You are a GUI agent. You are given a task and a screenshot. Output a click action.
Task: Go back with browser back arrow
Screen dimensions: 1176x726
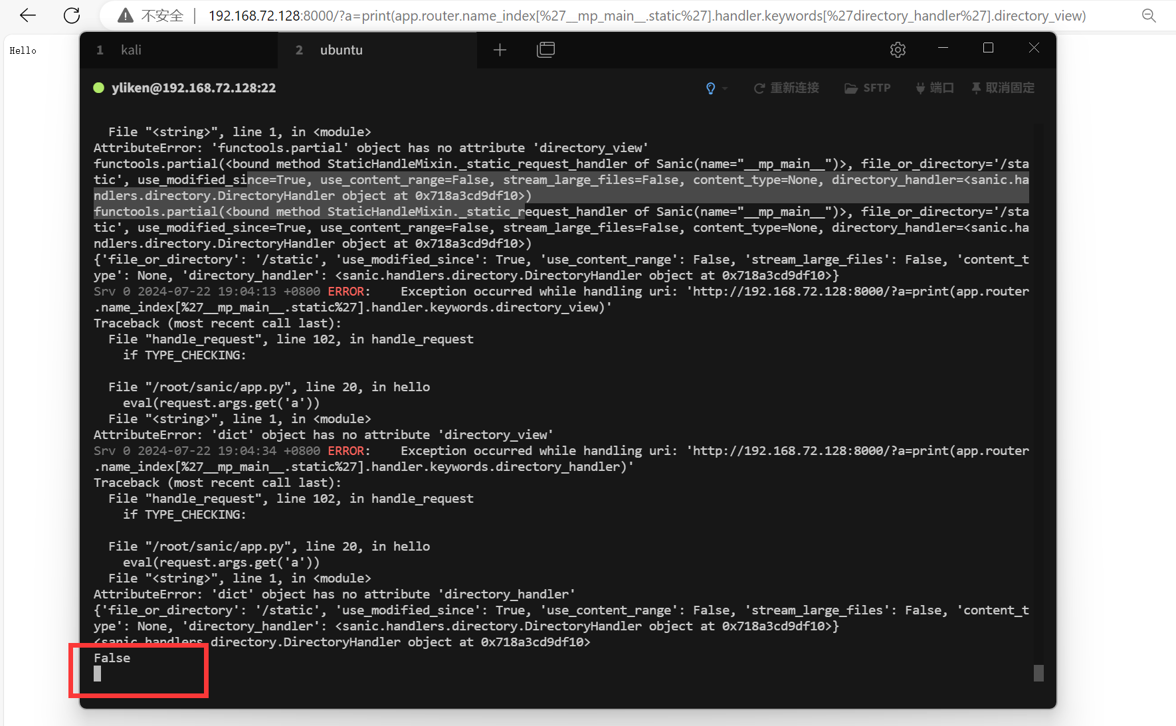click(28, 15)
